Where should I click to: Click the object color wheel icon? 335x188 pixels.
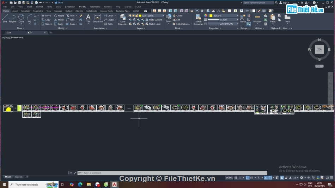point(206,15)
